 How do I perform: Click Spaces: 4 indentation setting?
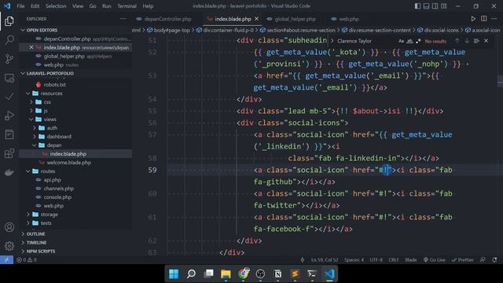[354, 260]
